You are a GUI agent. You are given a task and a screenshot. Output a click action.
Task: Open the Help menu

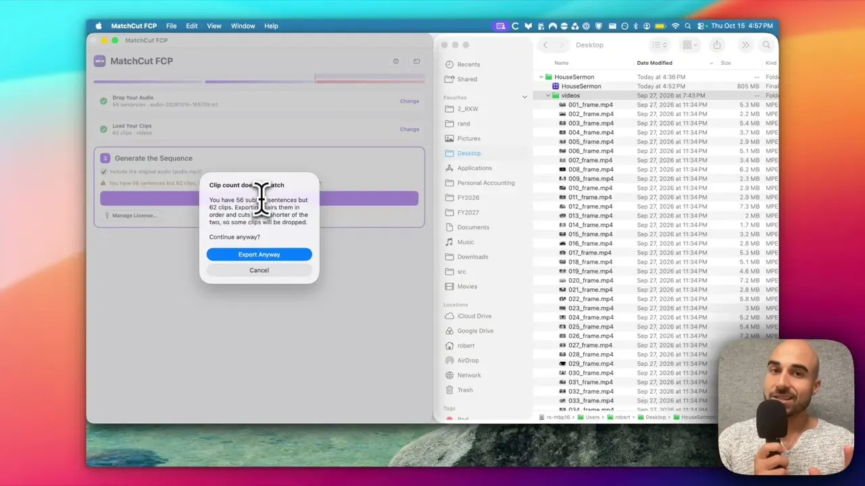(x=271, y=26)
